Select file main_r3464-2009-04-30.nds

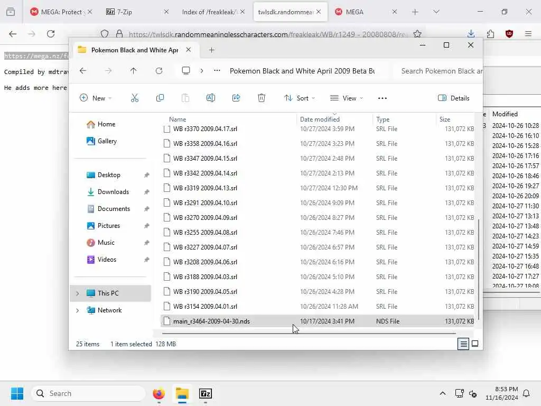pos(318,321)
